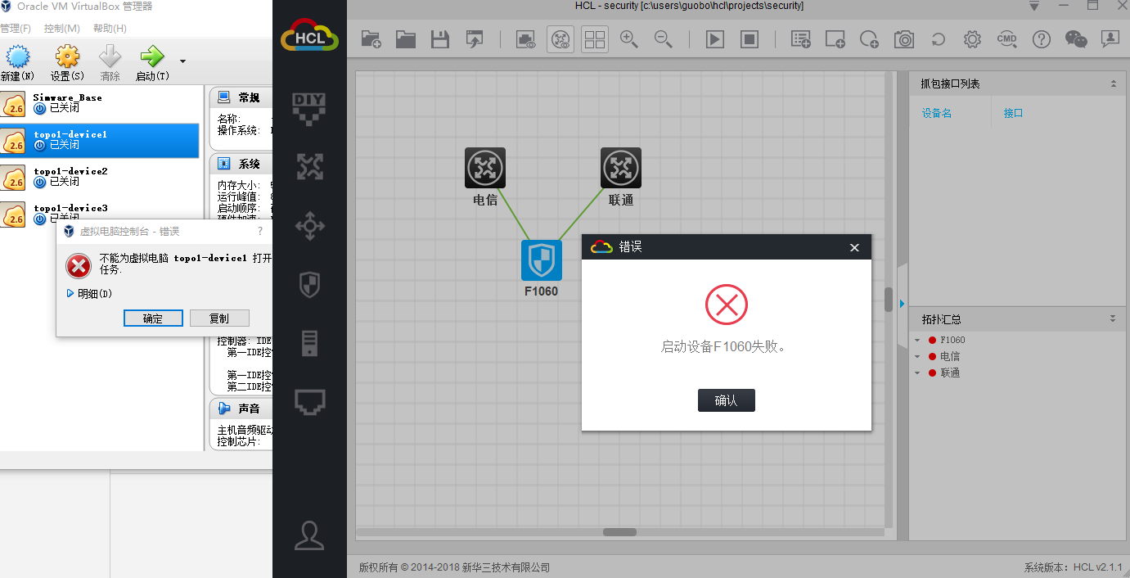Open 管理(F) menu in VirtualBox
Screen dimensions: 1130x578
click(16, 28)
